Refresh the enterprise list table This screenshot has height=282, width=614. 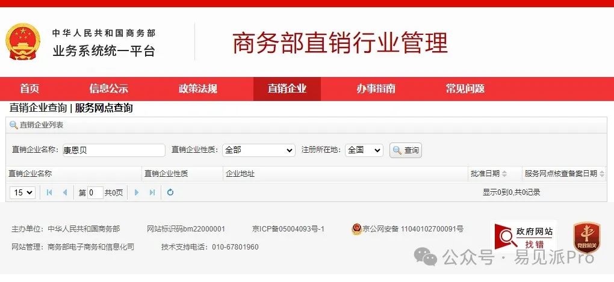170,192
